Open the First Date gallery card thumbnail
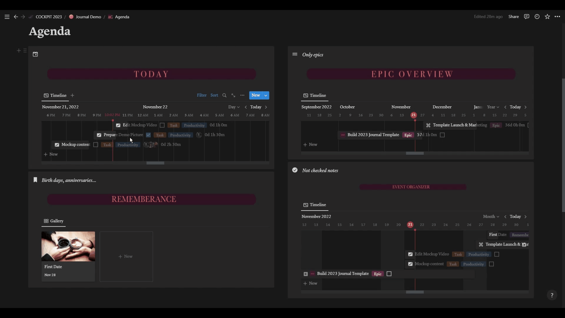The width and height of the screenshot is (565, 318). pos(68,246)
